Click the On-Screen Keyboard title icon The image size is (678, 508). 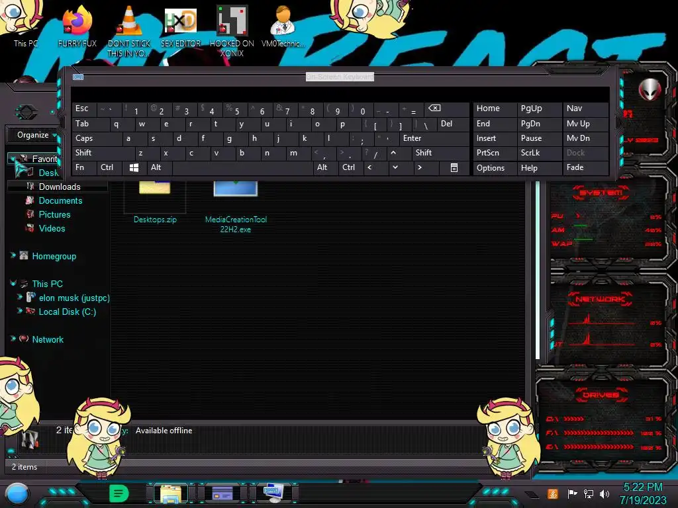(78, 77)
